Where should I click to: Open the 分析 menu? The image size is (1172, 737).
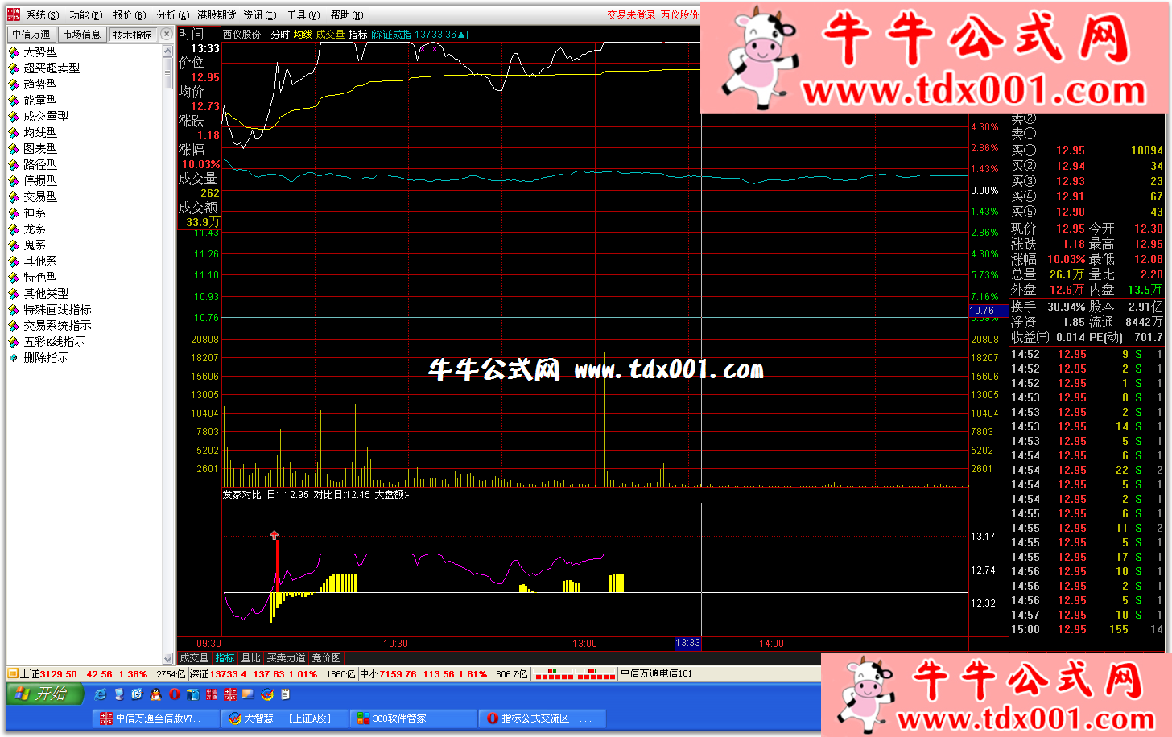(x=172, y=15)
